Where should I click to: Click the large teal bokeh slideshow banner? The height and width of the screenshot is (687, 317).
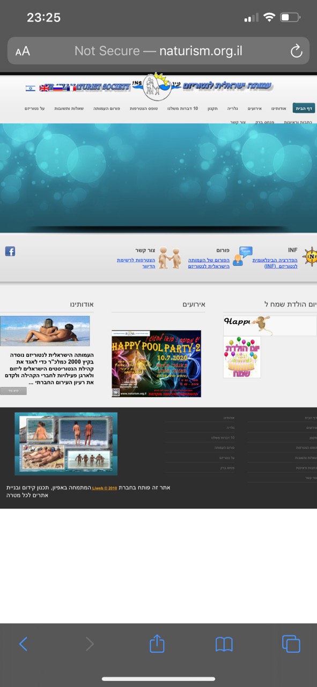pyautogui.click(x=158, y=178)
